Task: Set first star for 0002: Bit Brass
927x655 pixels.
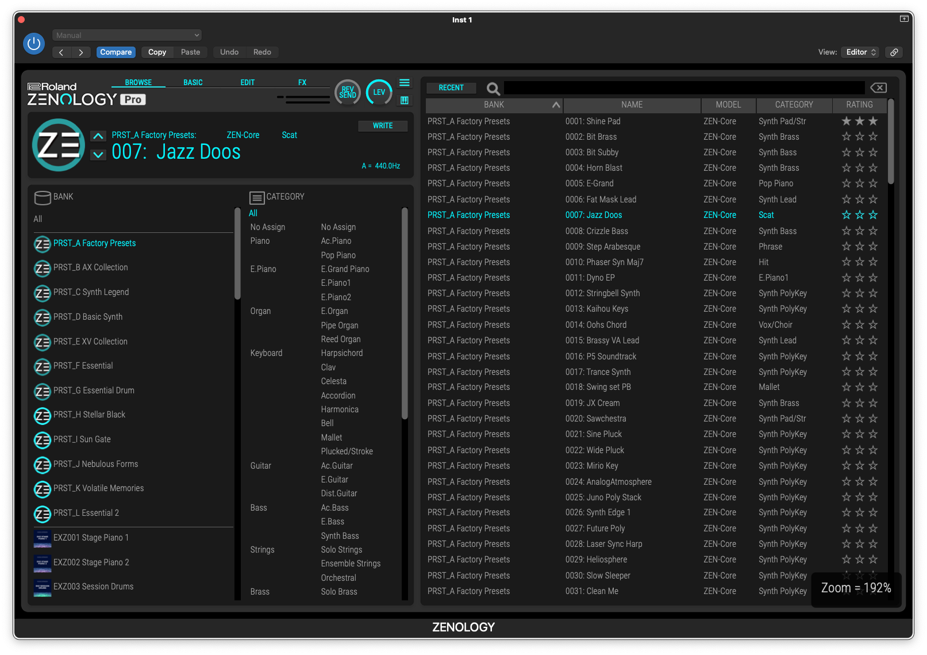Action: coord(847,137)
